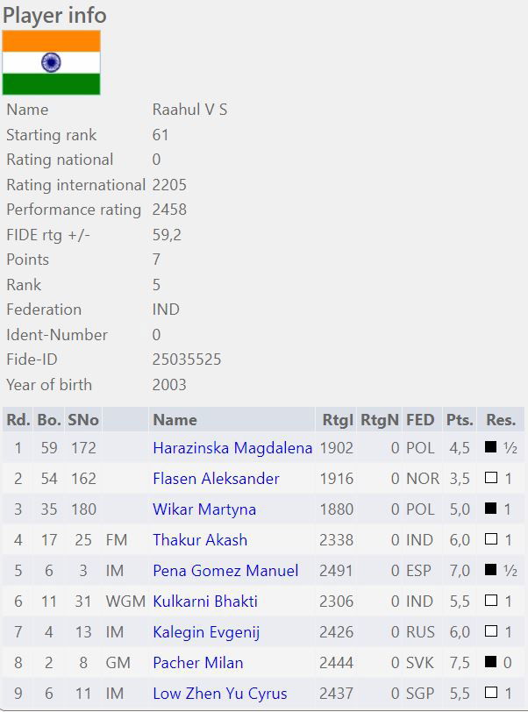The height and width of the screenshot is (712, 528).
Task: Click the white piece icon in round 2
Action: click(491, 479)
